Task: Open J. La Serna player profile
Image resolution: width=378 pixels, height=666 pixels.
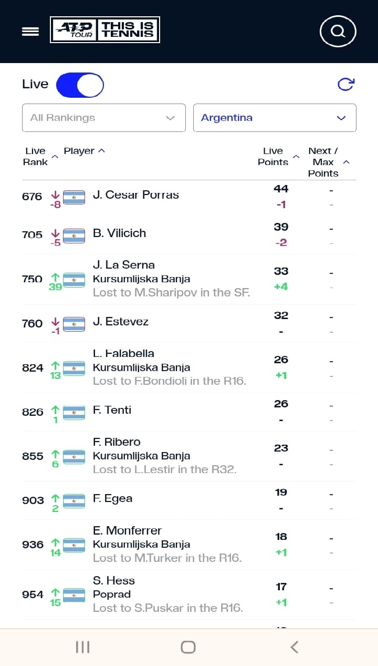Action: pos(124,264)
